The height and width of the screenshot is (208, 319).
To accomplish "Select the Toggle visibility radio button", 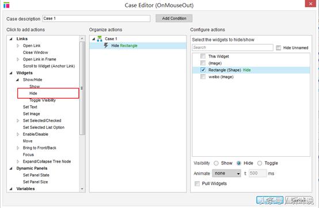I will click(260, 163).
